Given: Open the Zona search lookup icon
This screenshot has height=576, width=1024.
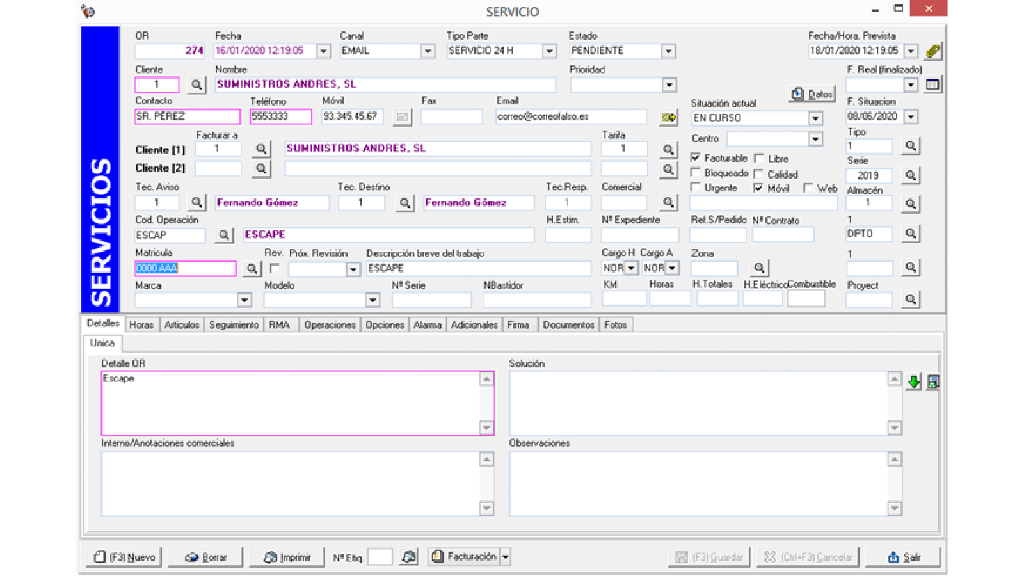Looking at the screenshot, I should [758, 268].
